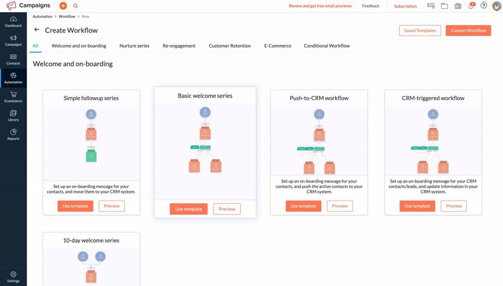This screenshot has width=503, height=286.
Task: Open search with the magnifier icon
Action: pyautogui.click(x=75, y=6)
